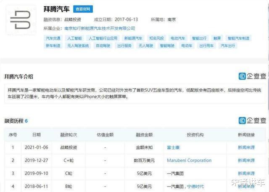This screenshot has height=192, width=269.
Task: Select the 智能出行 tag
Action: click(x=199, y=38)
